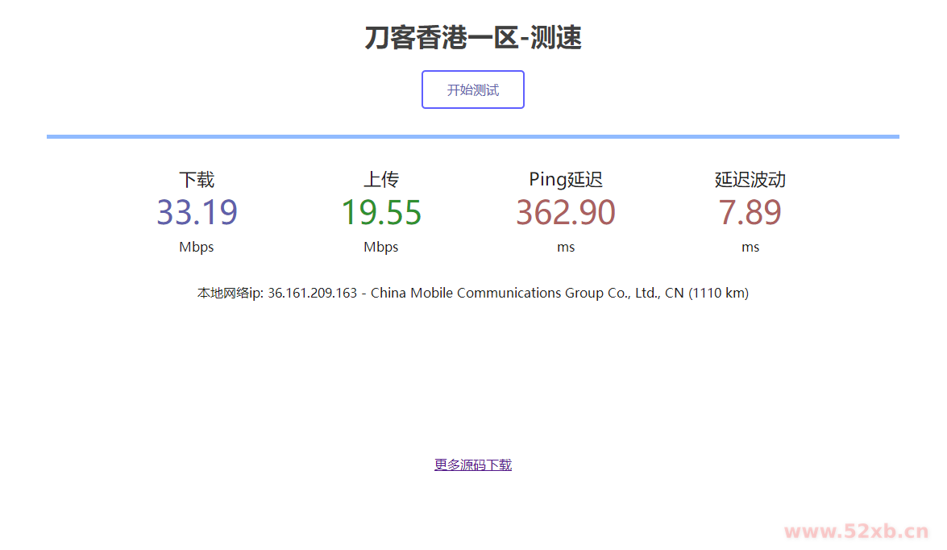This screenshot has width=947, height=550.
Task: Click the distance text (1110 km)
Action: [717, 293]
